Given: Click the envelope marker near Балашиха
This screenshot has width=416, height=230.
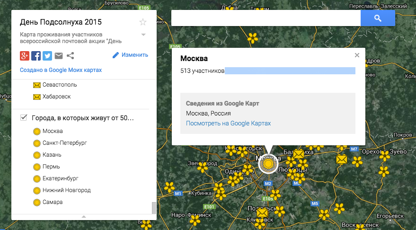Looking at the screenshot, I should [x=299, y=154].
